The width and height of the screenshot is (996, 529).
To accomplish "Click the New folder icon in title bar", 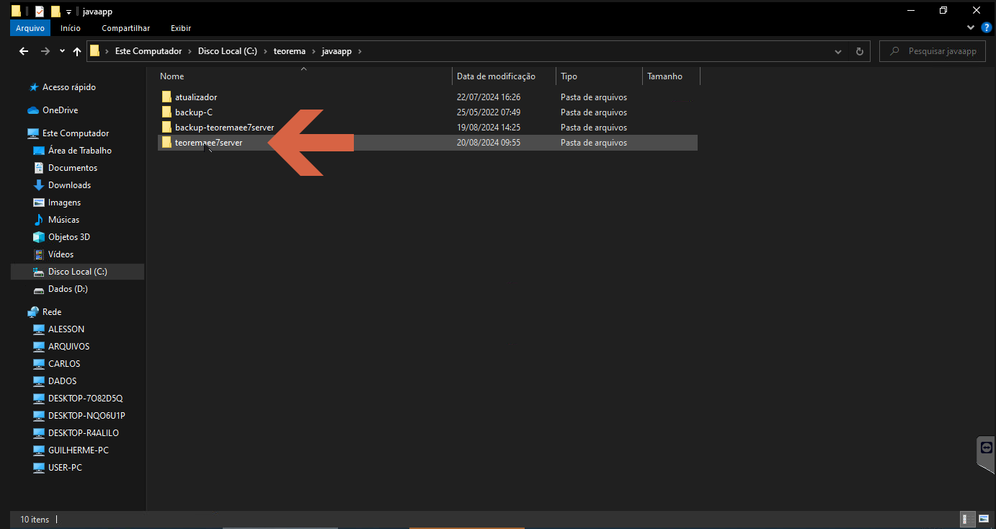I will pos(55,11).
